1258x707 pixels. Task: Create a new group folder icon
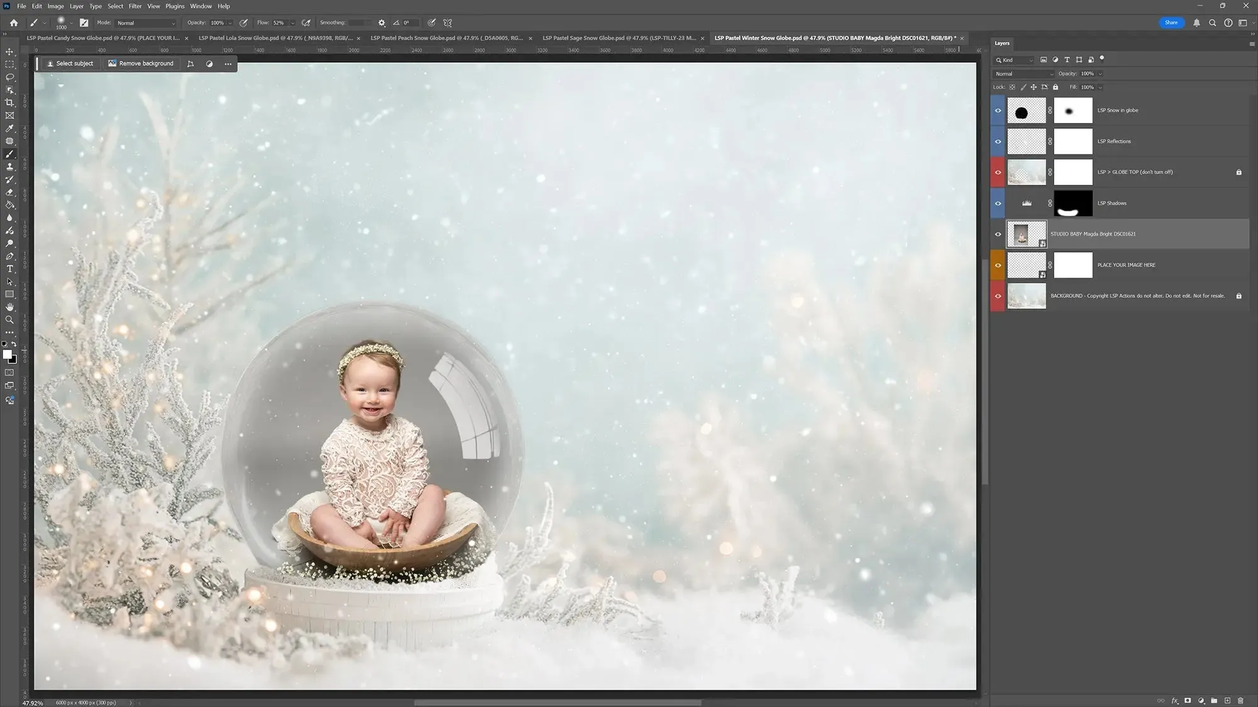pyautogui.click(x=1214, y=700)
